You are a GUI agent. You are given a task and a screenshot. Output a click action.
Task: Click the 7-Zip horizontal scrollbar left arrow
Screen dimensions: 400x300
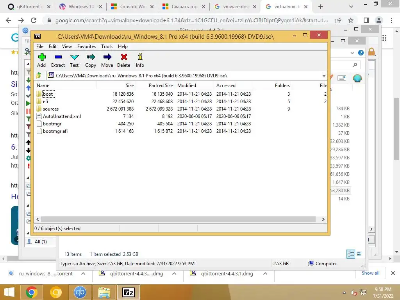pyautogui.click(x=38, y=220)
